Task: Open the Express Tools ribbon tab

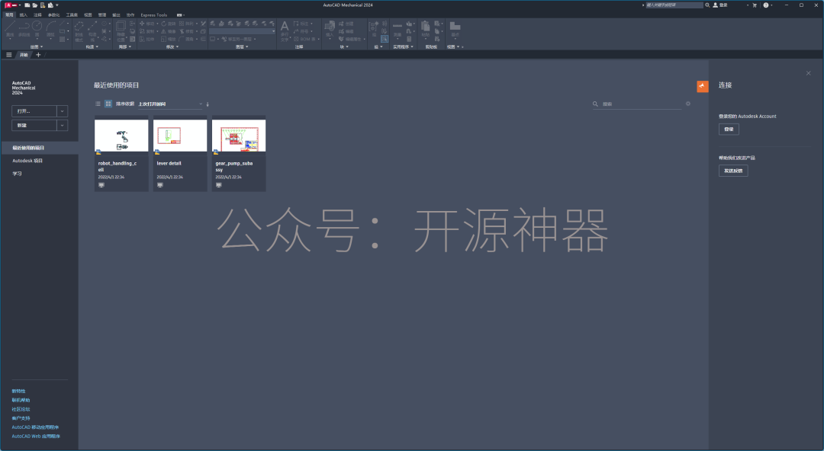Action: click(154, 14)
